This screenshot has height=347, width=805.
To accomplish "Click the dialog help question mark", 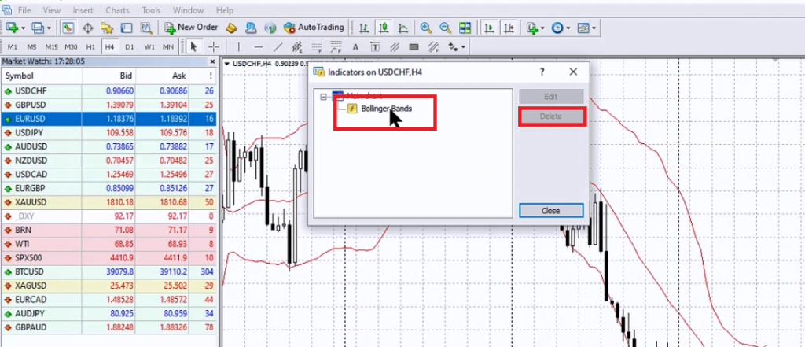I will (x=542, y=72).
